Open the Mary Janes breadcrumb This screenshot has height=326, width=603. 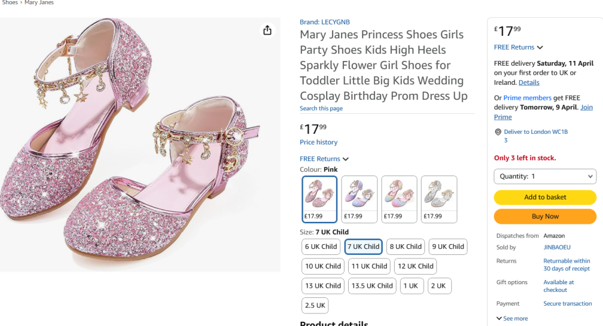tap(39, 3)
